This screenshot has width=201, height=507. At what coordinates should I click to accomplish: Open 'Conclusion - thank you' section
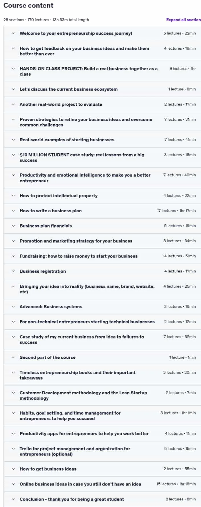pos(72,499)
